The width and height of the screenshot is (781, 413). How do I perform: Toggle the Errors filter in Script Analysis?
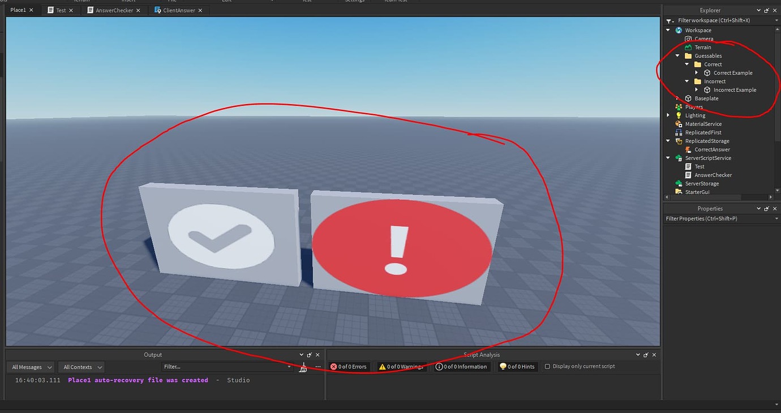(349, 367)
